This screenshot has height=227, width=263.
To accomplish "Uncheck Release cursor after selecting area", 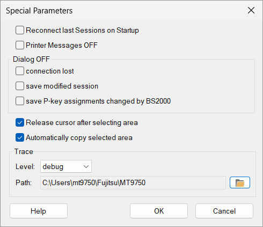I will click(x=20, y=122).
